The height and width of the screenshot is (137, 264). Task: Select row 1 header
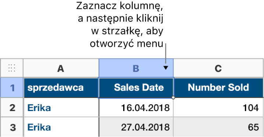coord(12,88)
